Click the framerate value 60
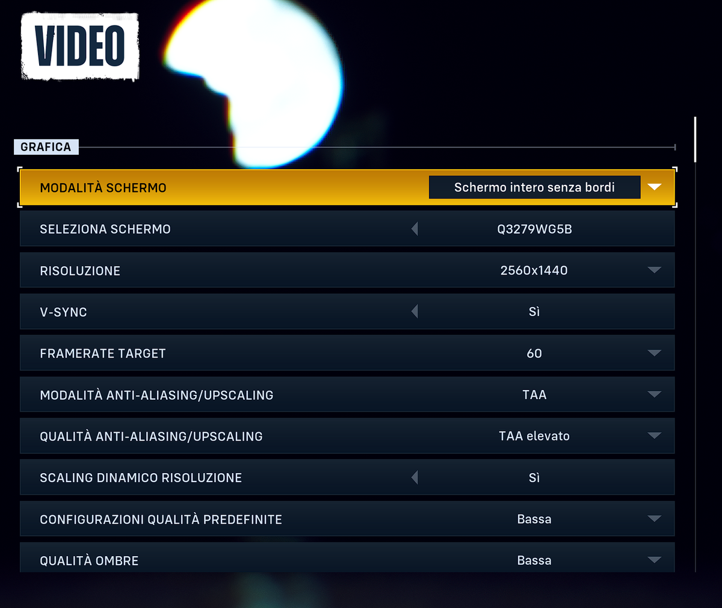722x608 pixels. (x=534, y=353)
